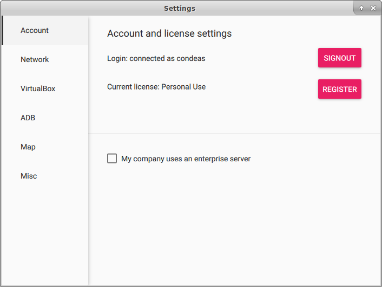The height and width of the screenshot is (287, 382).
Task: Select the ADB sidebar item
Action: pyautogui.click(x=45, y=118)
